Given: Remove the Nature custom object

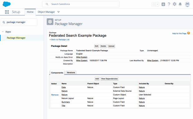Looking at the screenshot, I should point(55,95).
